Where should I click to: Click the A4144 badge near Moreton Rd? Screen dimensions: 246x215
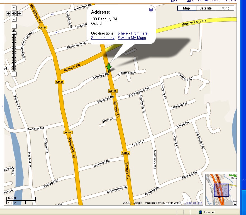coord(60,82)
